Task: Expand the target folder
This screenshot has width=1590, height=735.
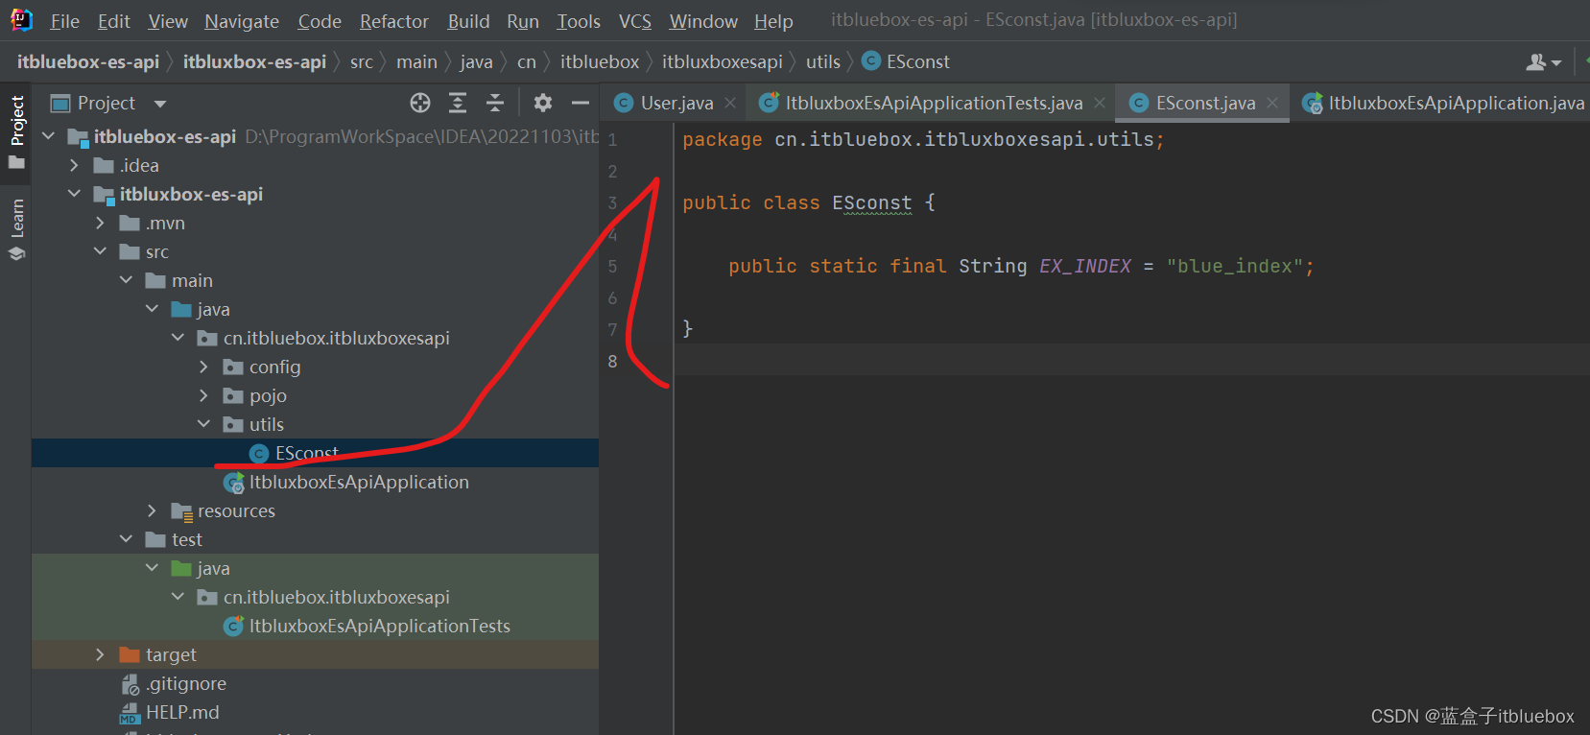Action: pyautogui.click(x=100, y=654)
